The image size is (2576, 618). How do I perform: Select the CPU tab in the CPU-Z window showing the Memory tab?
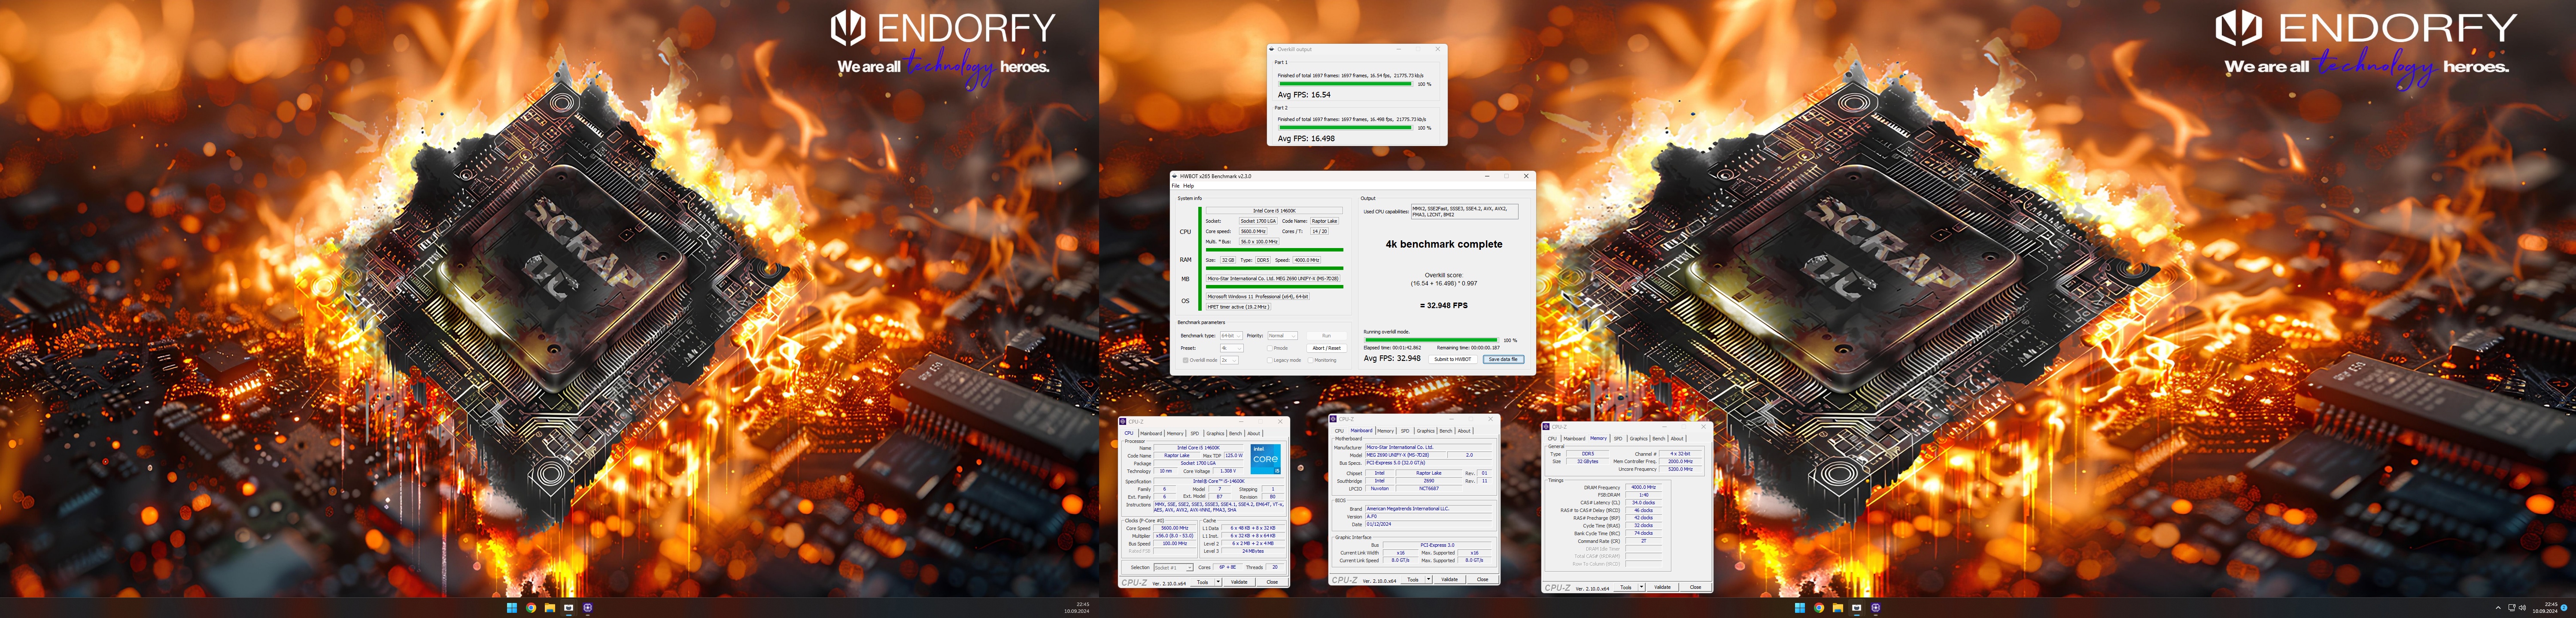coord(1552,438)
